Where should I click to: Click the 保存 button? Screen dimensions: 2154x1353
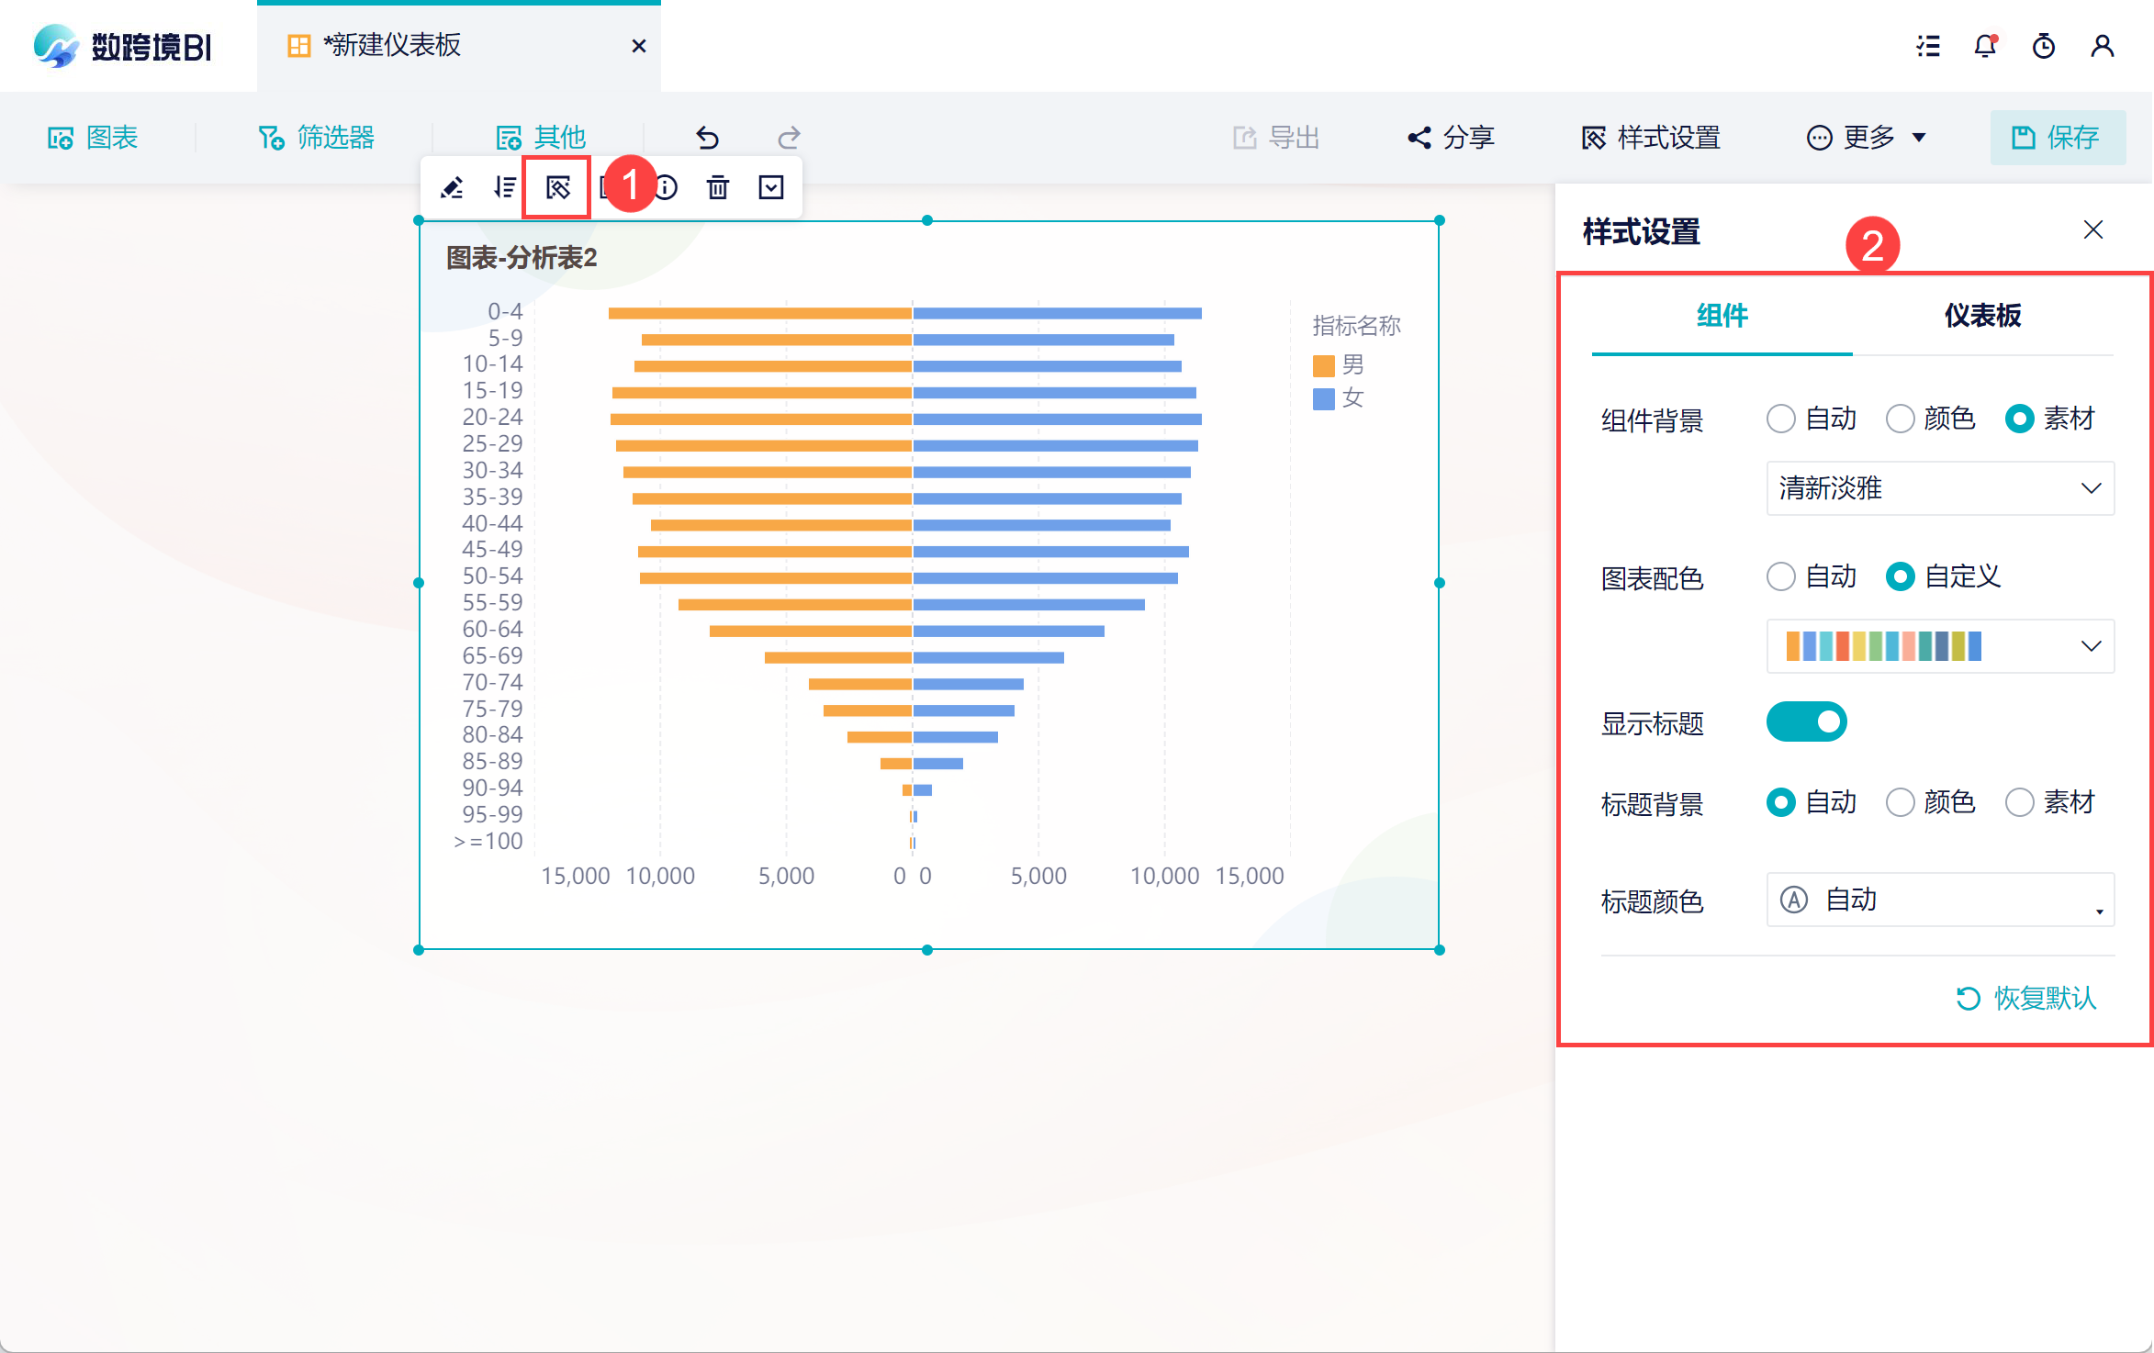point(2057,138)
